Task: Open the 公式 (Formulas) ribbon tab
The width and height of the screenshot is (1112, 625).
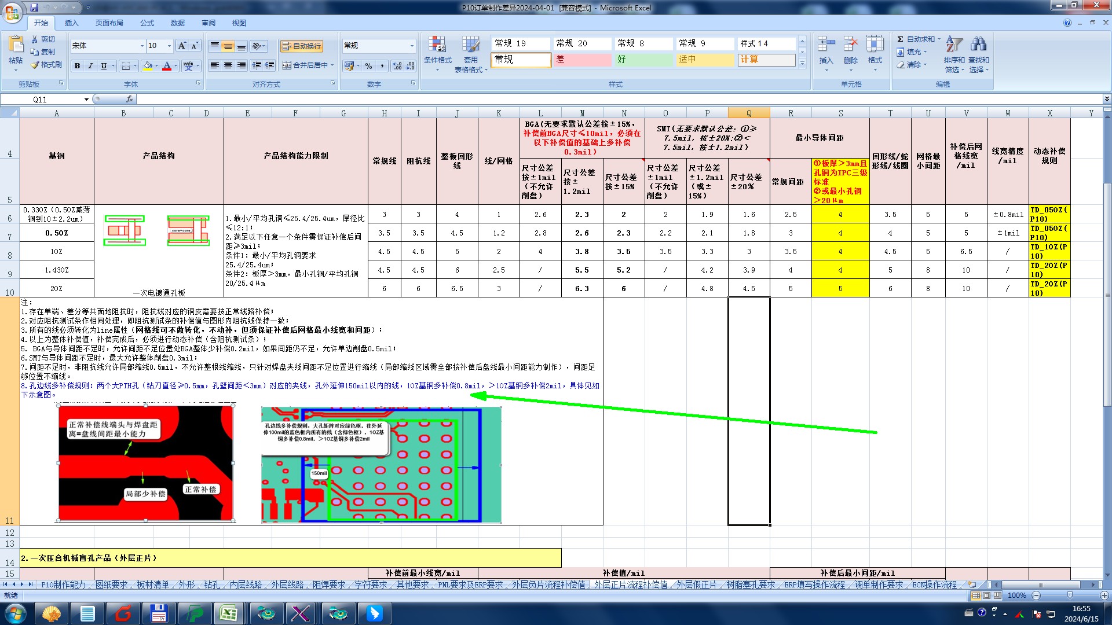Action: point(147,23)
